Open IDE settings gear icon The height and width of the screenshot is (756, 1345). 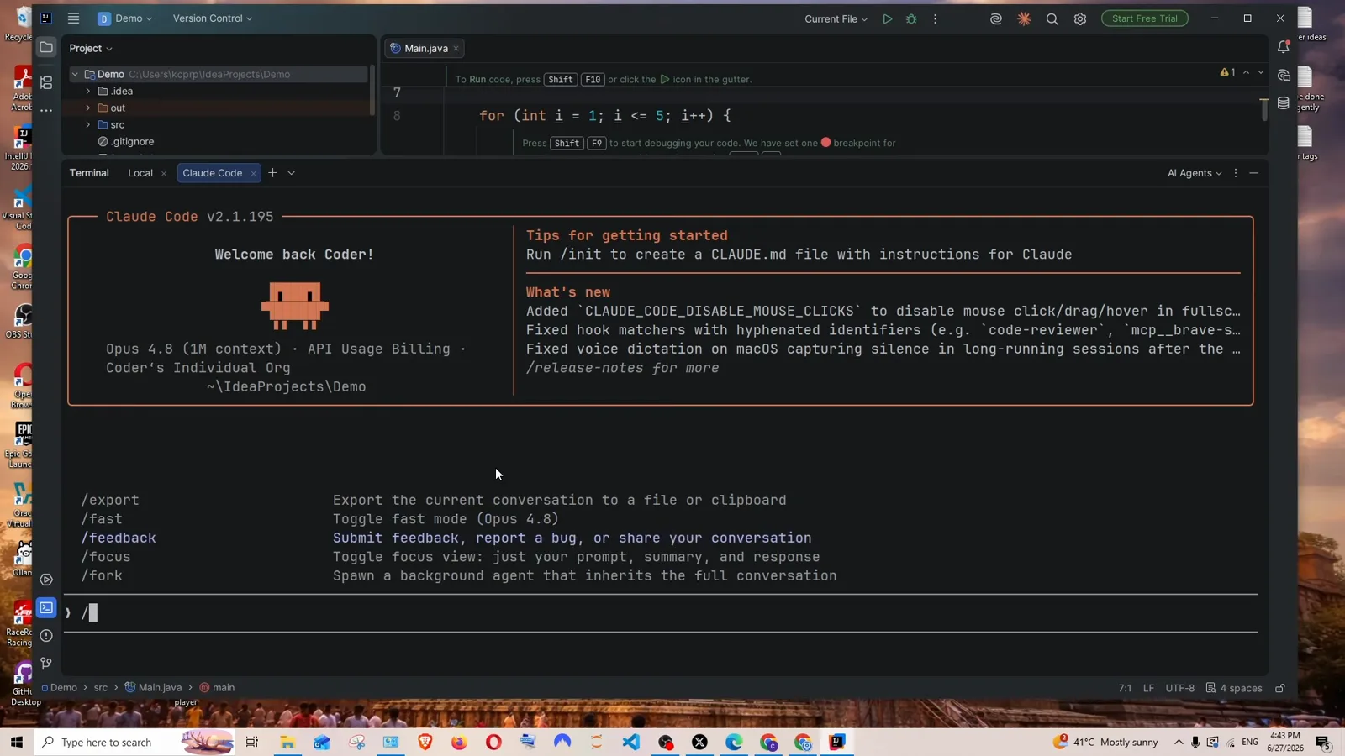[1080, 18]
